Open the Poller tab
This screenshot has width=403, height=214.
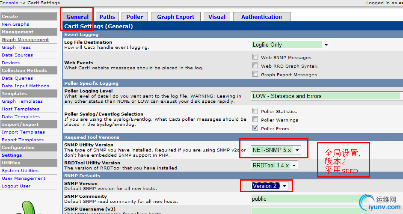tap(134, 17)
